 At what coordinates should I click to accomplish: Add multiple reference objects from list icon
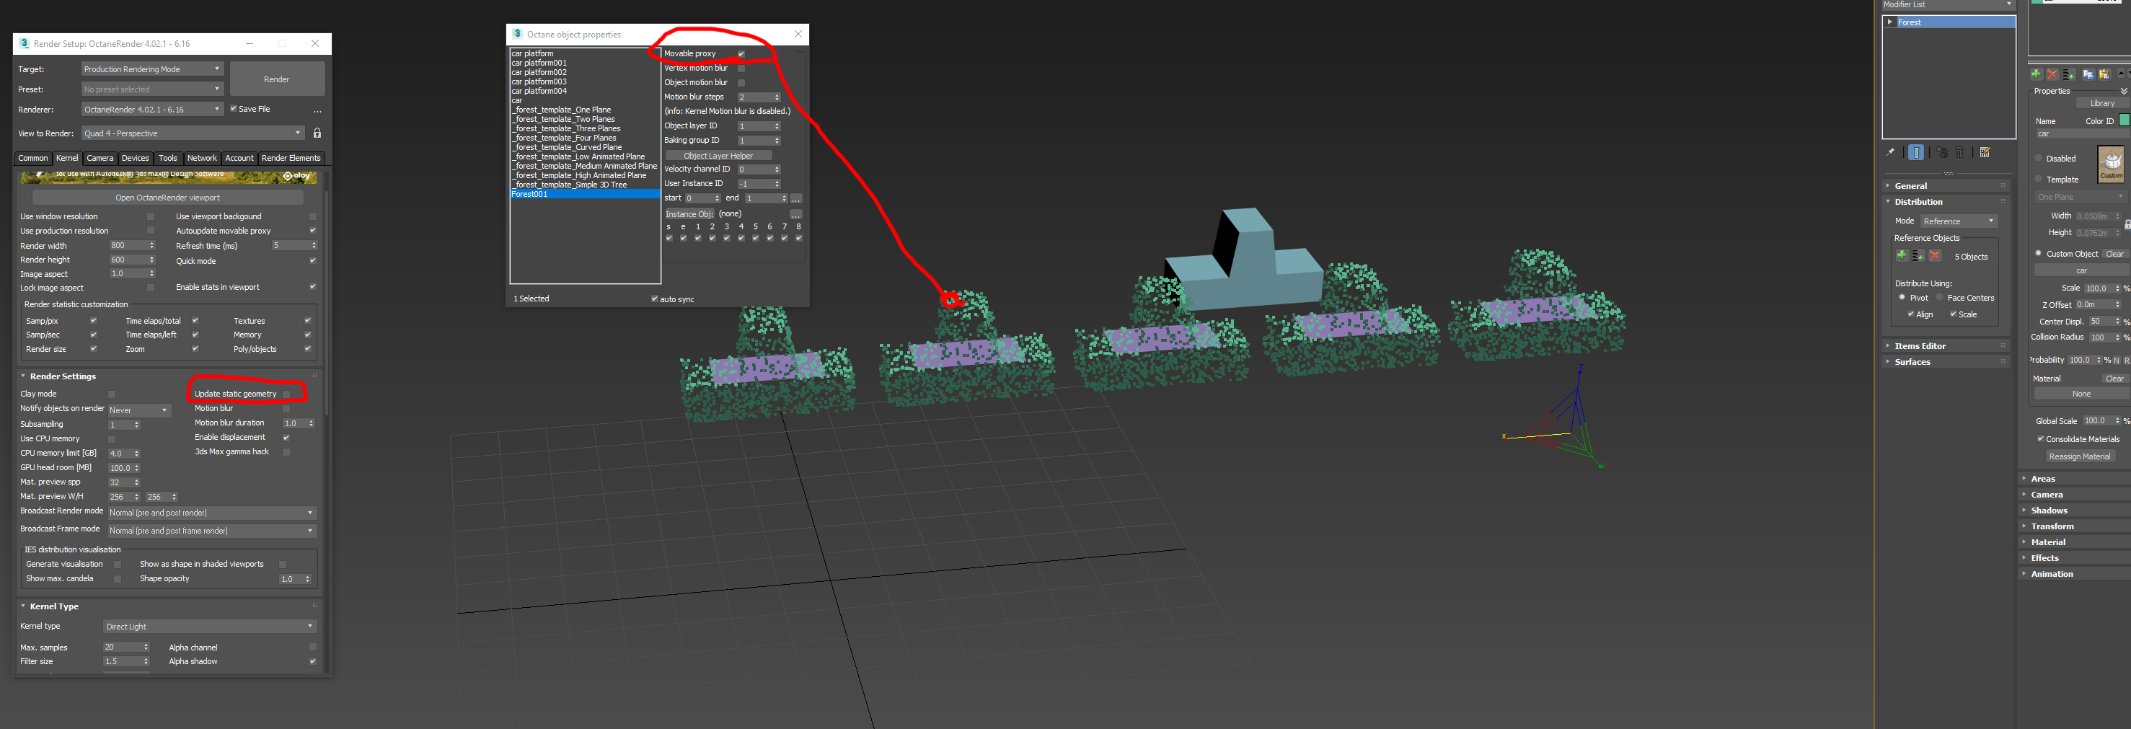click(x=1918, y=256)
